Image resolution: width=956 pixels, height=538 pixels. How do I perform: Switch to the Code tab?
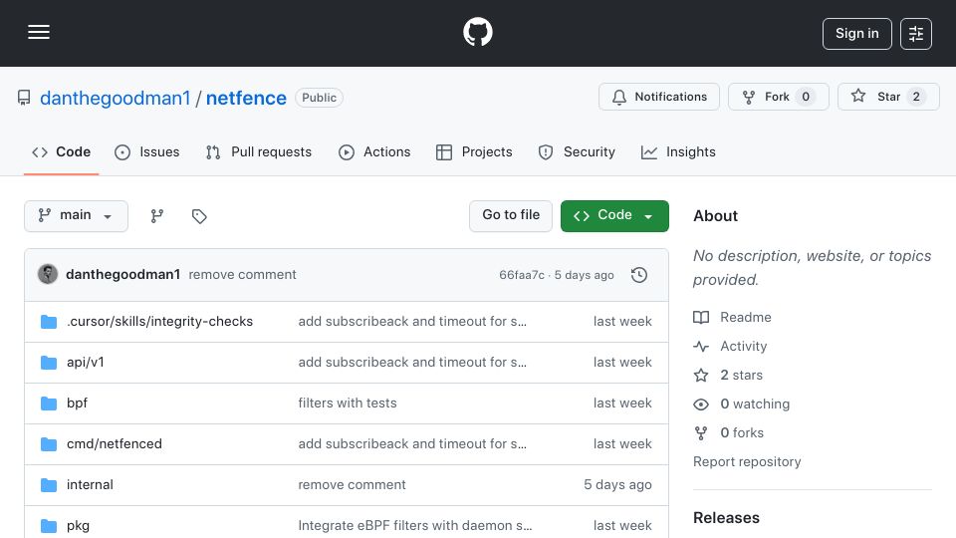pos(61,151)
